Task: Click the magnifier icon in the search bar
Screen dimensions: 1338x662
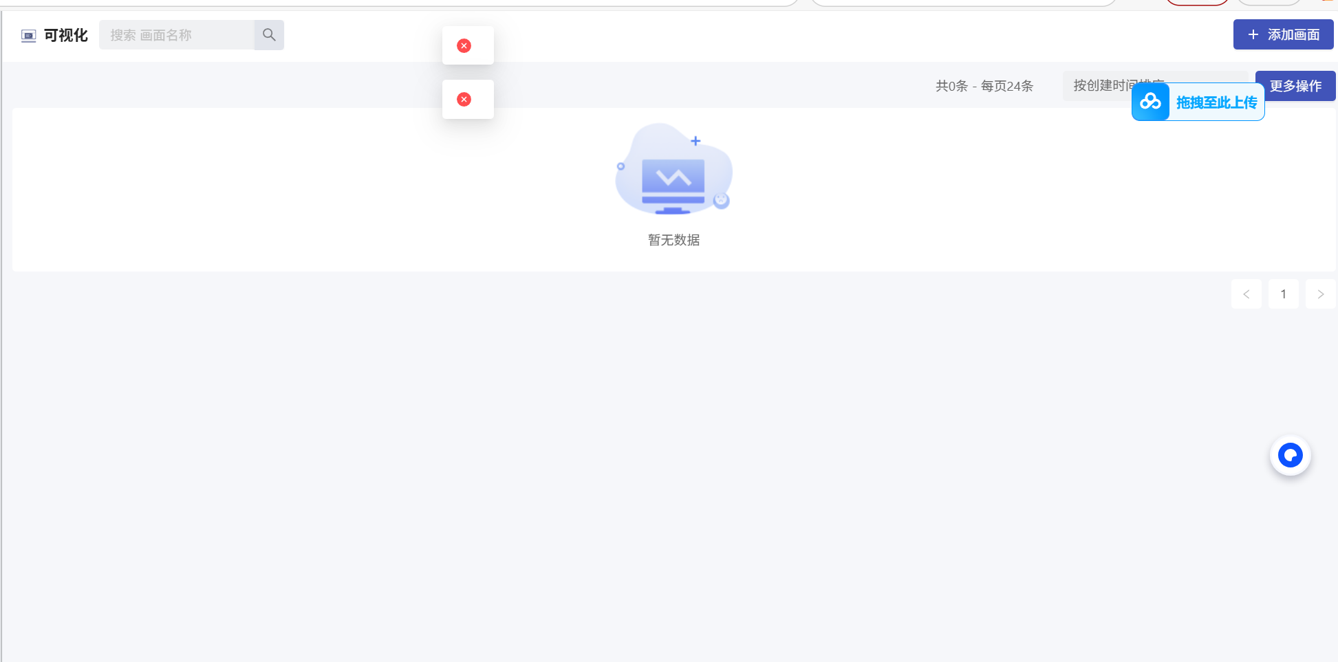Action: pos(268,34)
